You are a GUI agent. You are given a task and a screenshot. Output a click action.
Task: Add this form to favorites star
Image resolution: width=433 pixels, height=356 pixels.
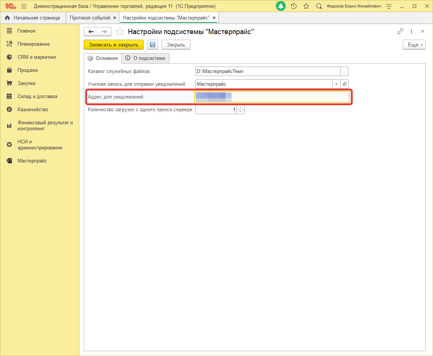(120, 32)
